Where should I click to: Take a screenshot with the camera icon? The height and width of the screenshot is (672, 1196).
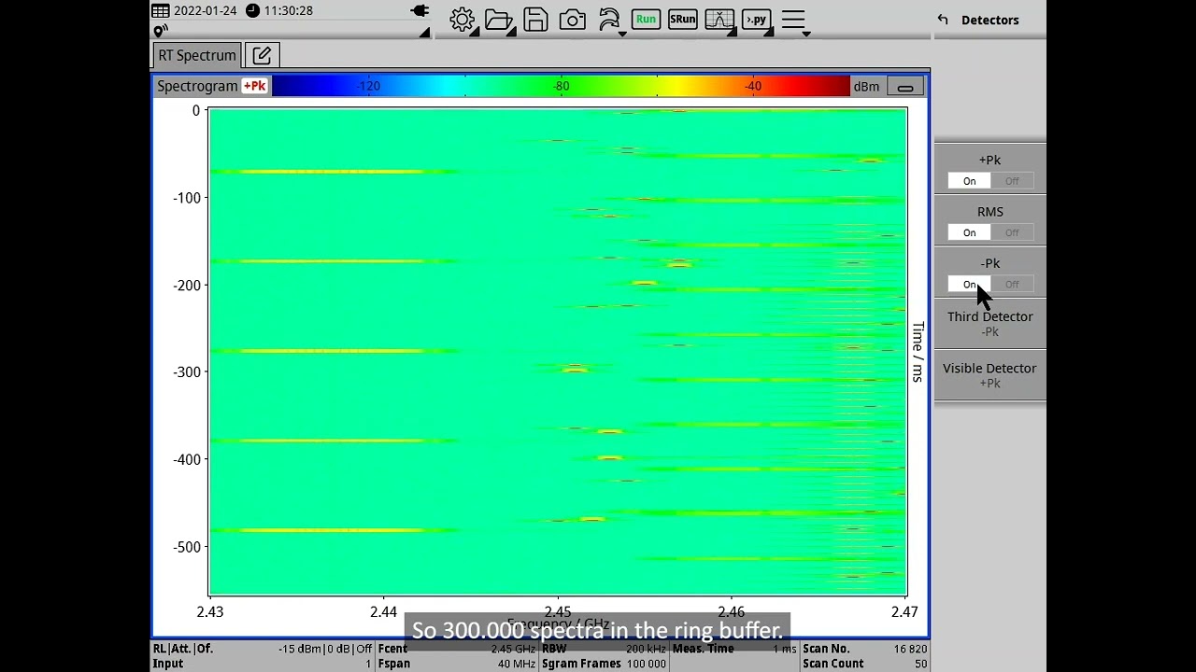pos(572,20)
